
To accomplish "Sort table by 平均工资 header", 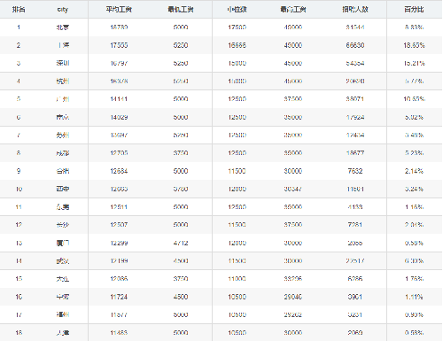I will point(119,10).
